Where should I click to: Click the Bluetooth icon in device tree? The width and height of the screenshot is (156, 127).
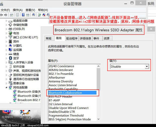click(10, 58)
